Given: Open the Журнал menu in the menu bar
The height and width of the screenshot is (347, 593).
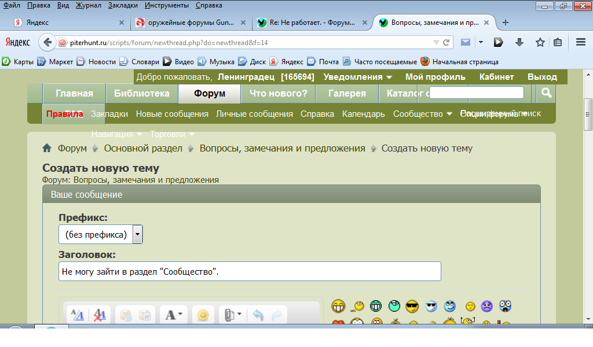Looking at the screenshot, I should click(89, 5).
